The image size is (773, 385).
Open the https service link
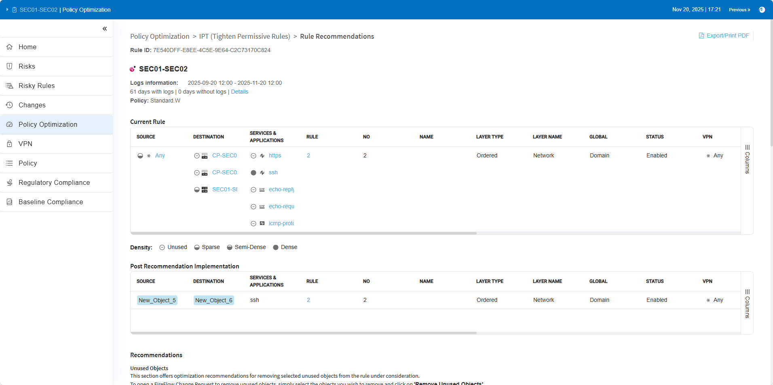275,155
